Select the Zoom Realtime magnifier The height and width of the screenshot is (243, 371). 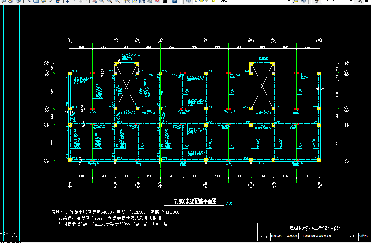click(102, 1)
